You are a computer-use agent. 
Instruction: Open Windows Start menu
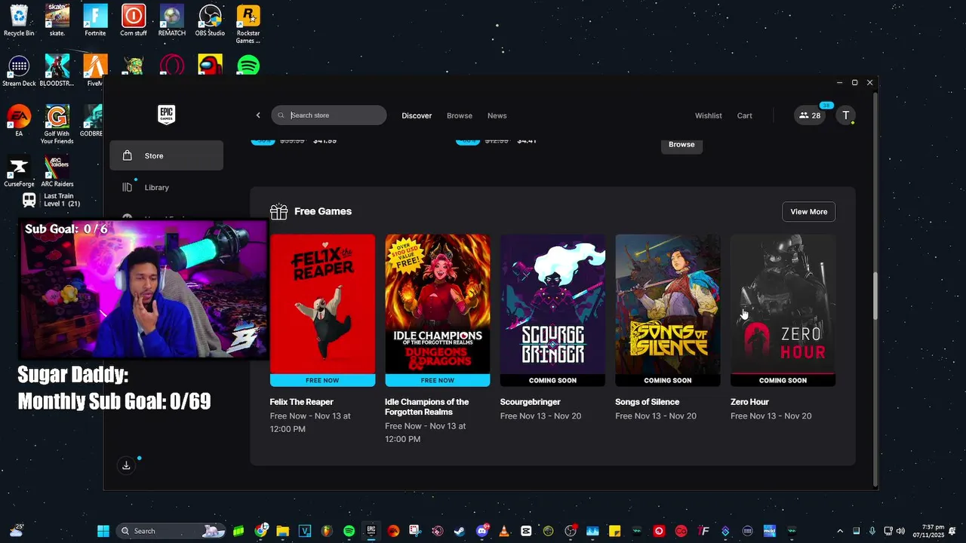click(x=103, y=531)
